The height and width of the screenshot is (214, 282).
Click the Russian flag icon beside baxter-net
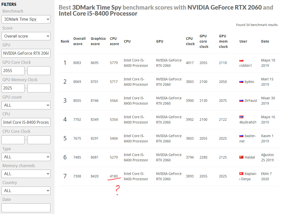tap(241, 136)
